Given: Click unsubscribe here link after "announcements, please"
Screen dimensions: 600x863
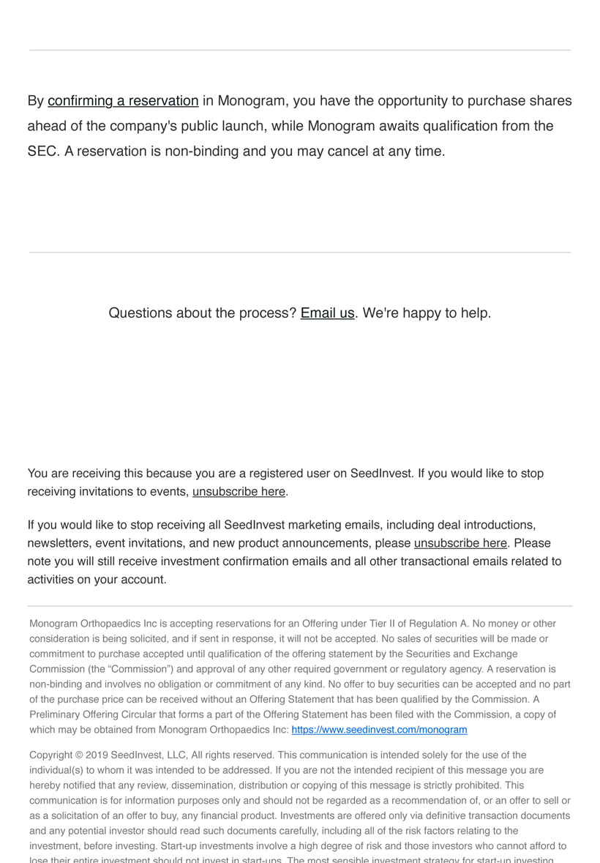Looking at the screenshot, I should [x=460, y=543].
